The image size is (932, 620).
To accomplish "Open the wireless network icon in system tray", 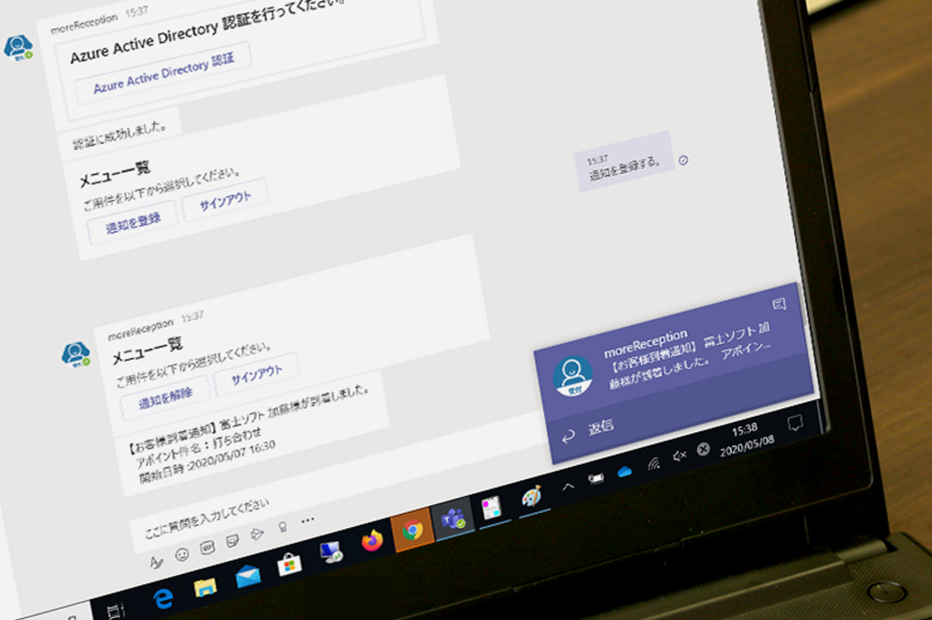I will click(653, 464).
